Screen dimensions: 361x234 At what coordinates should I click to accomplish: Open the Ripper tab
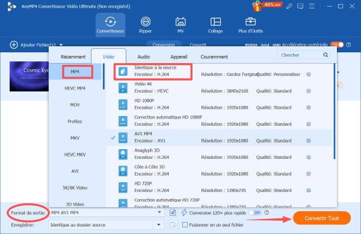(145, 25)
